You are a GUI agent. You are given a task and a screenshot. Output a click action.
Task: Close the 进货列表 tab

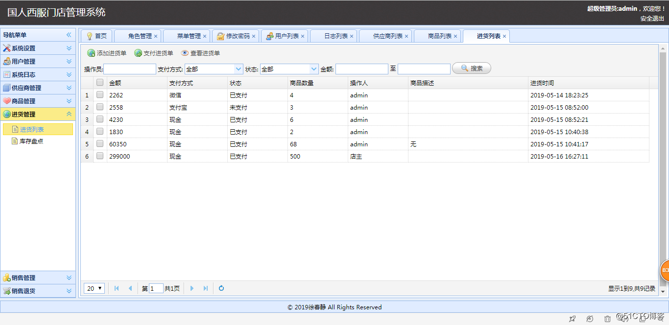tap(504, 36)
